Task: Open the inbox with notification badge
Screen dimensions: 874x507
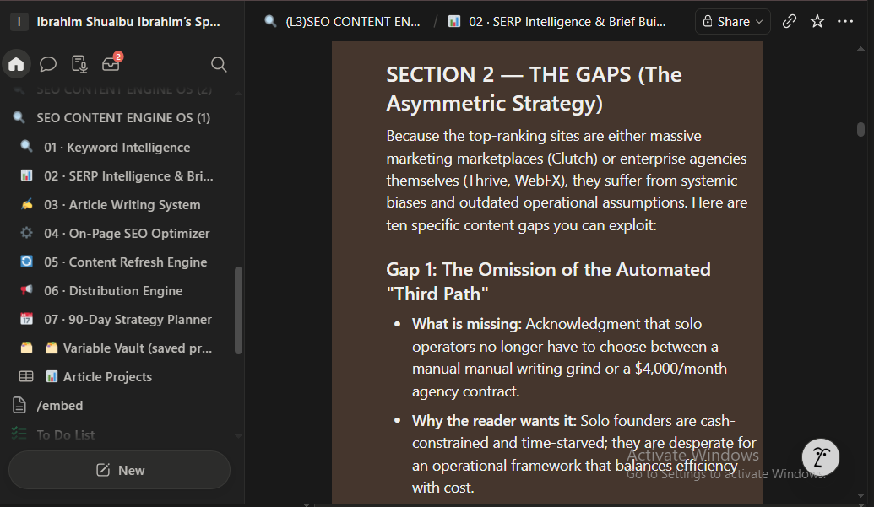Action: click(x=111, y=63)
